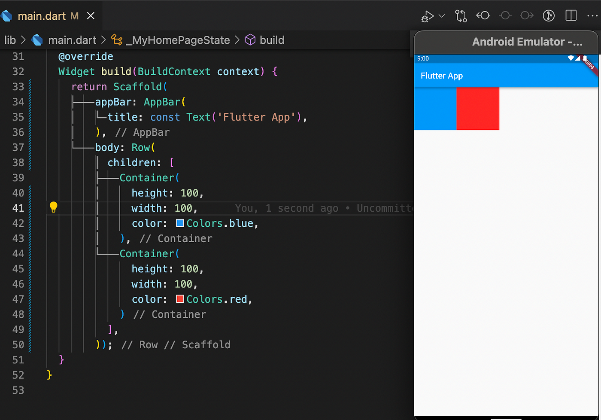Click the '// Row // Scaffold' comment
The height and width of the screenshot is (420, 601).
(176, 344)
